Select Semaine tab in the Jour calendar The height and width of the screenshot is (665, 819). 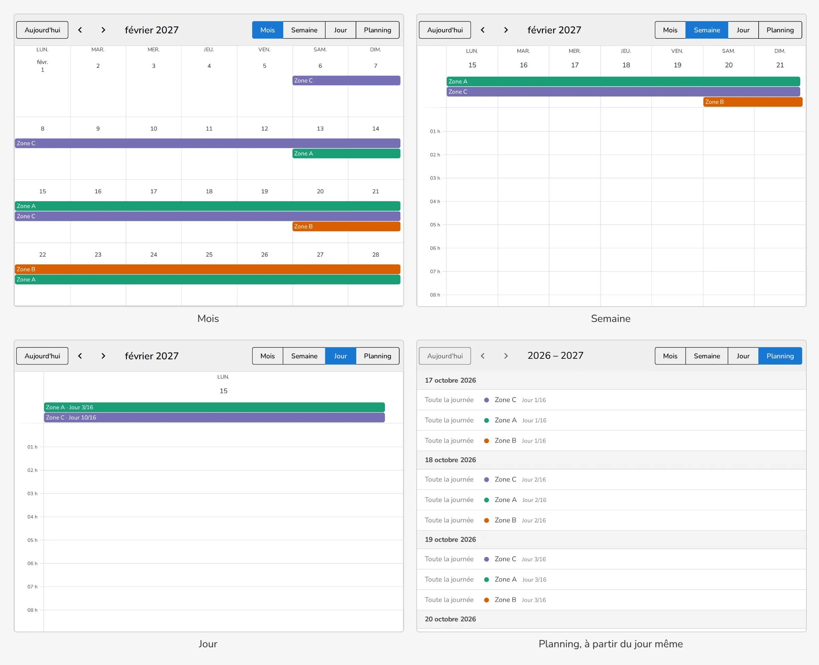[304, 356]
